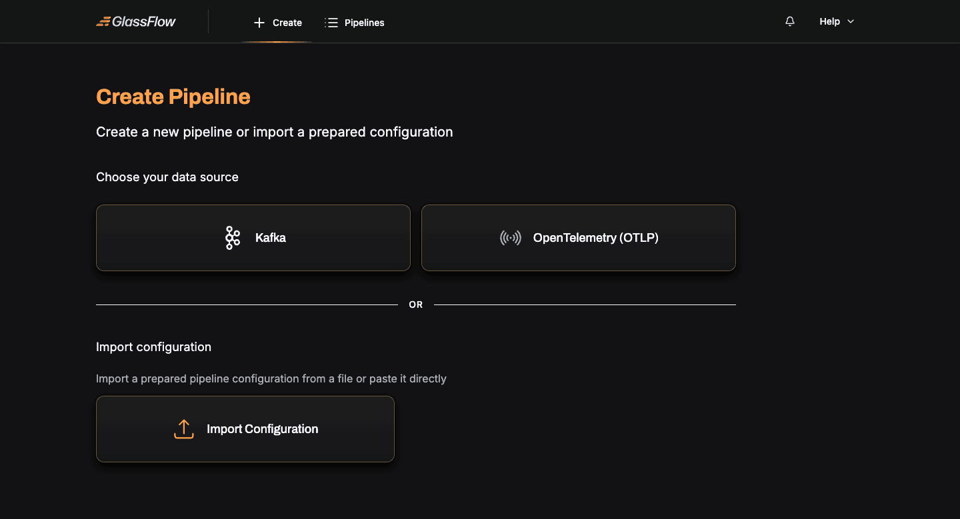Click the 'Import a prepared pipeline configuration' description
960x519 pixels.
click(271, 378)
